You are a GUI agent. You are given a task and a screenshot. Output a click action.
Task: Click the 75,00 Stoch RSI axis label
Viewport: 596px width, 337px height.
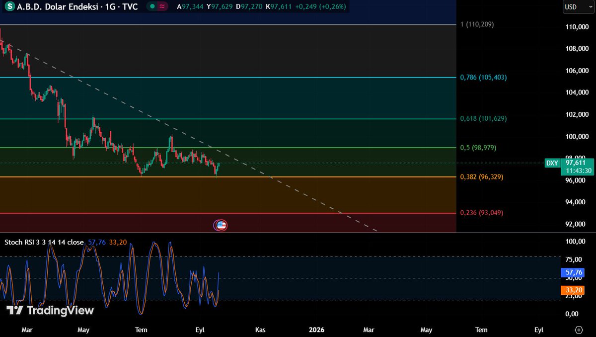(574, 259)
